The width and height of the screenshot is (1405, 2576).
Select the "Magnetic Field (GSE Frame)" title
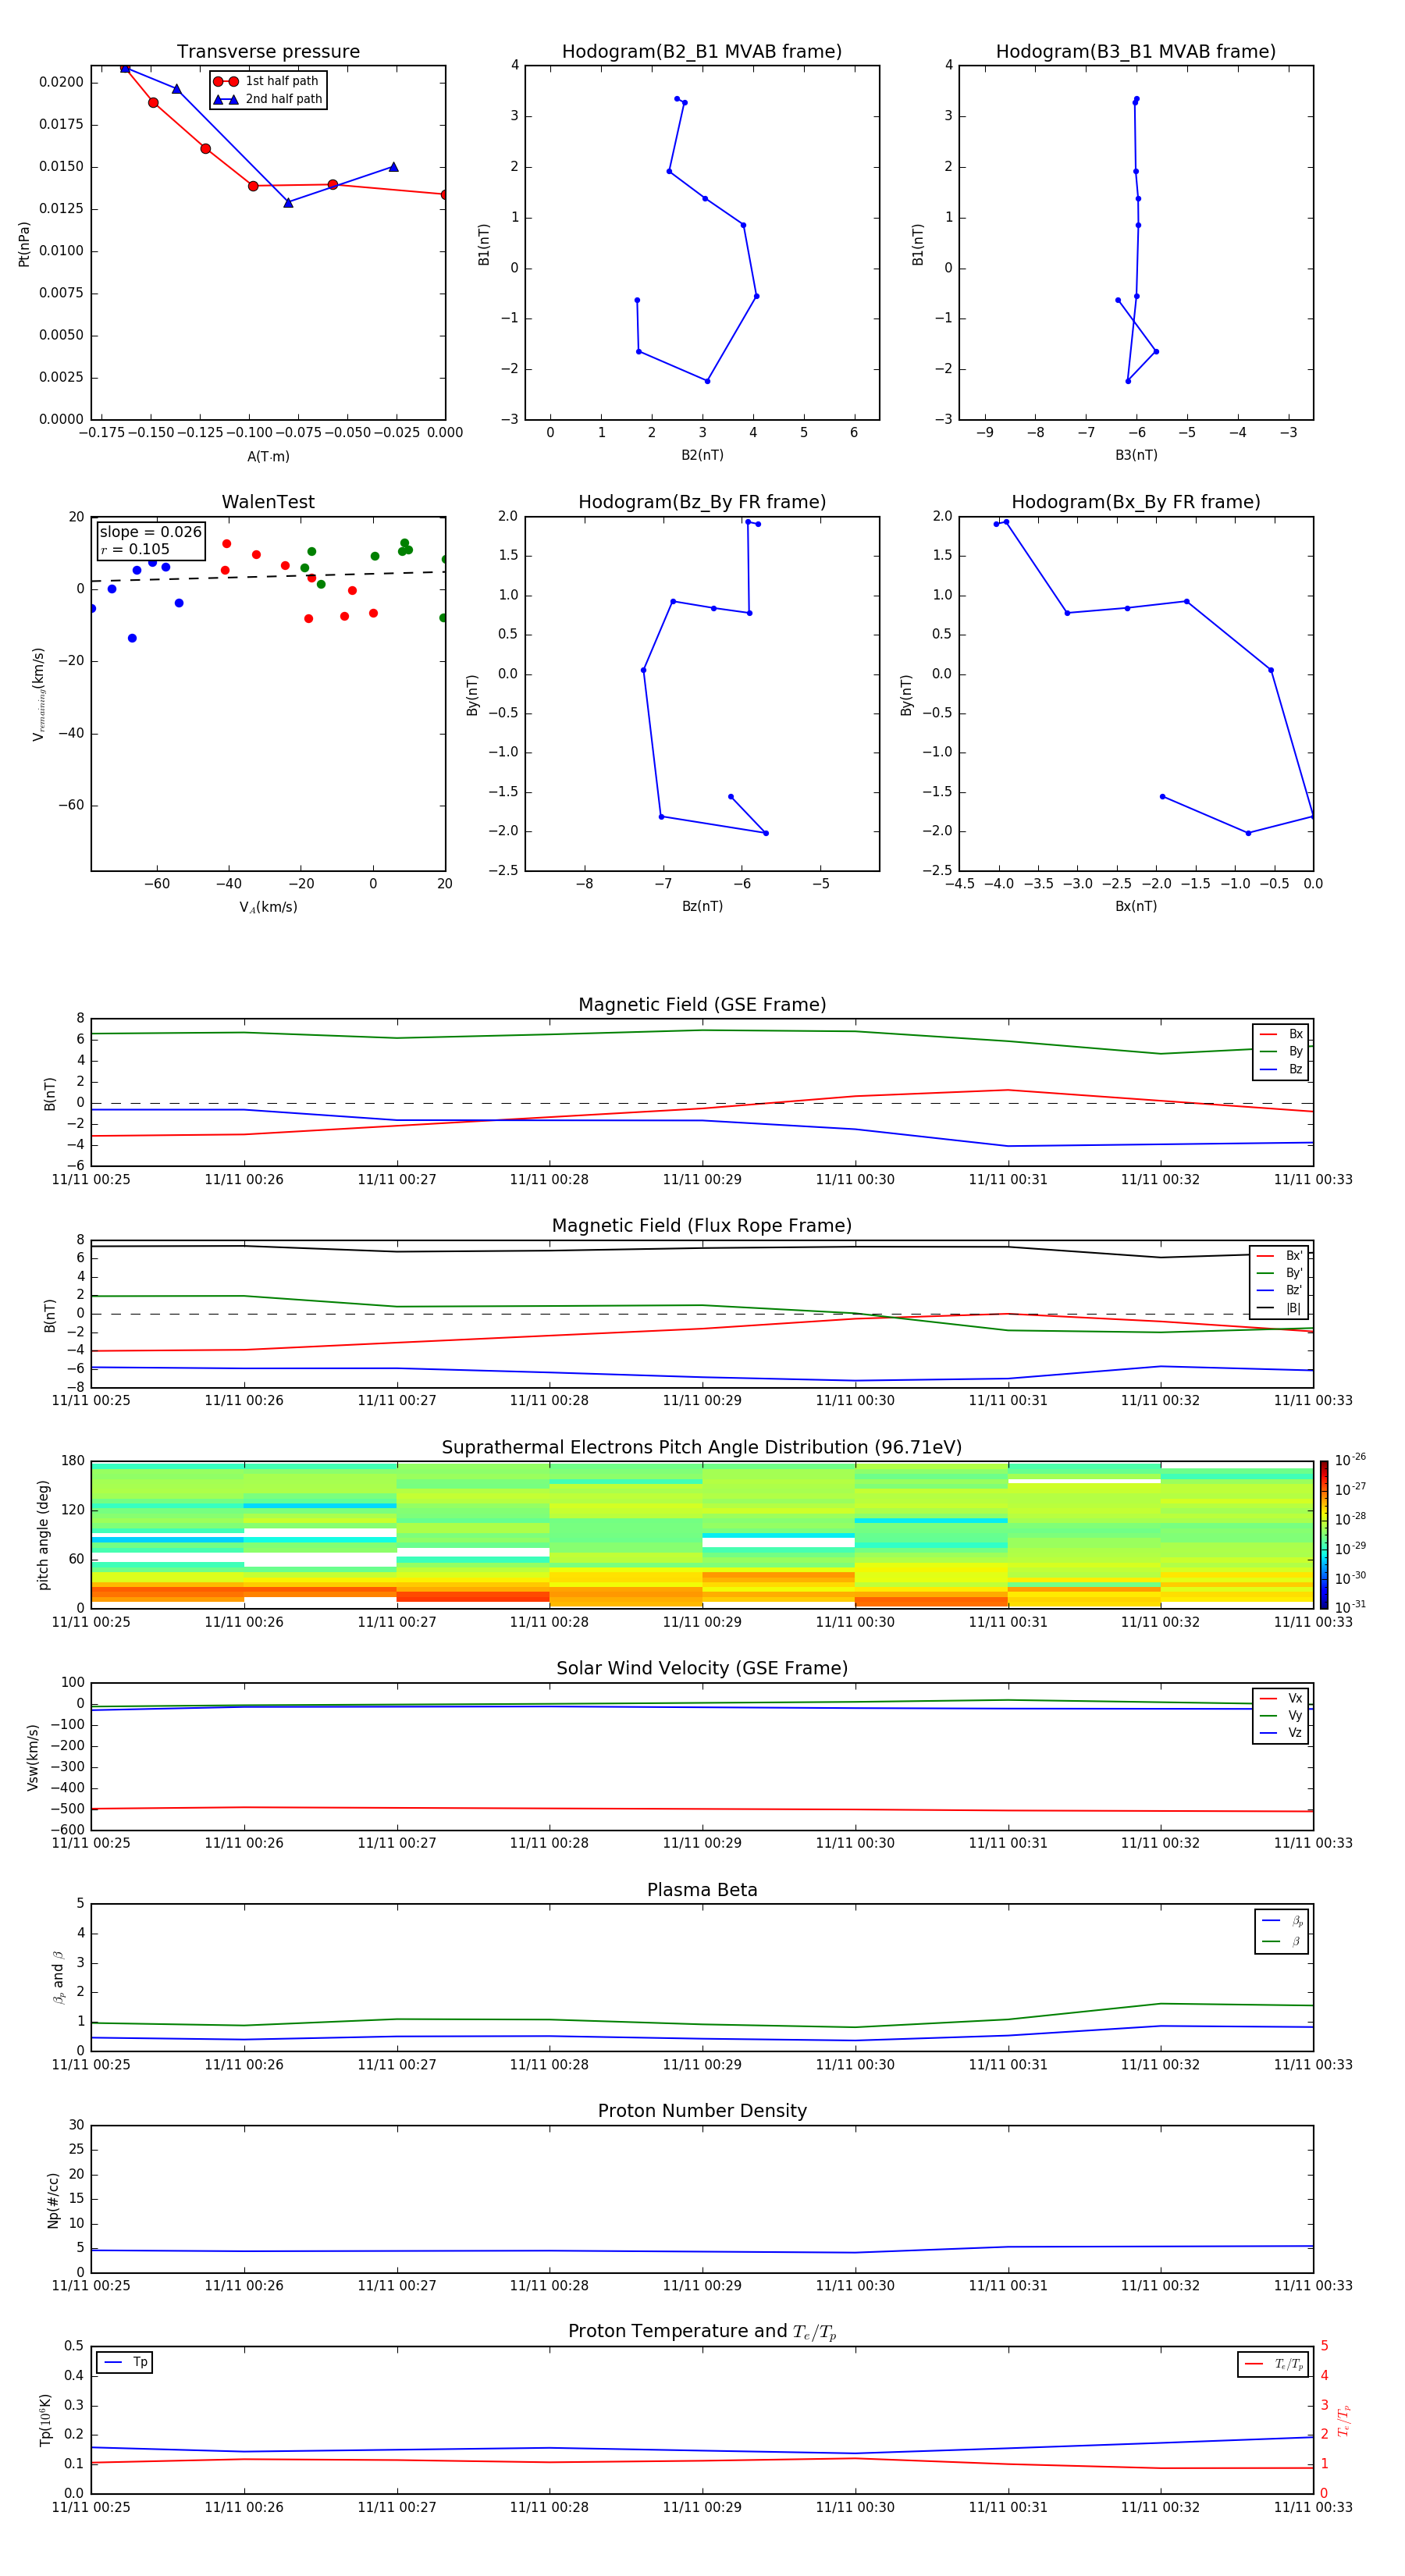[702, 1004]
